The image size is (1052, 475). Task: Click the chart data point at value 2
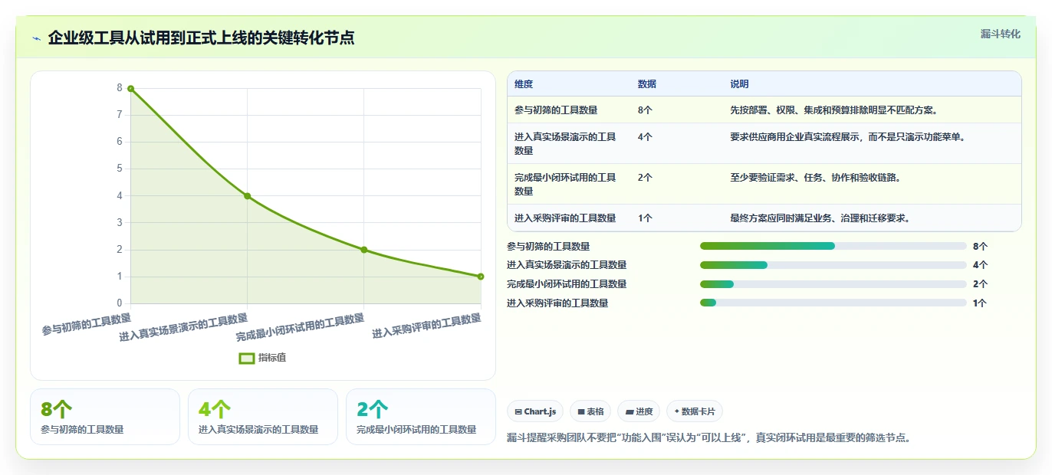(364, 250)
